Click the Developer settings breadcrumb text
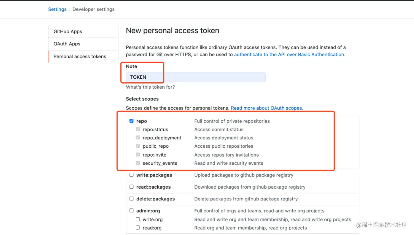414x235 pixels. (93, 9)
